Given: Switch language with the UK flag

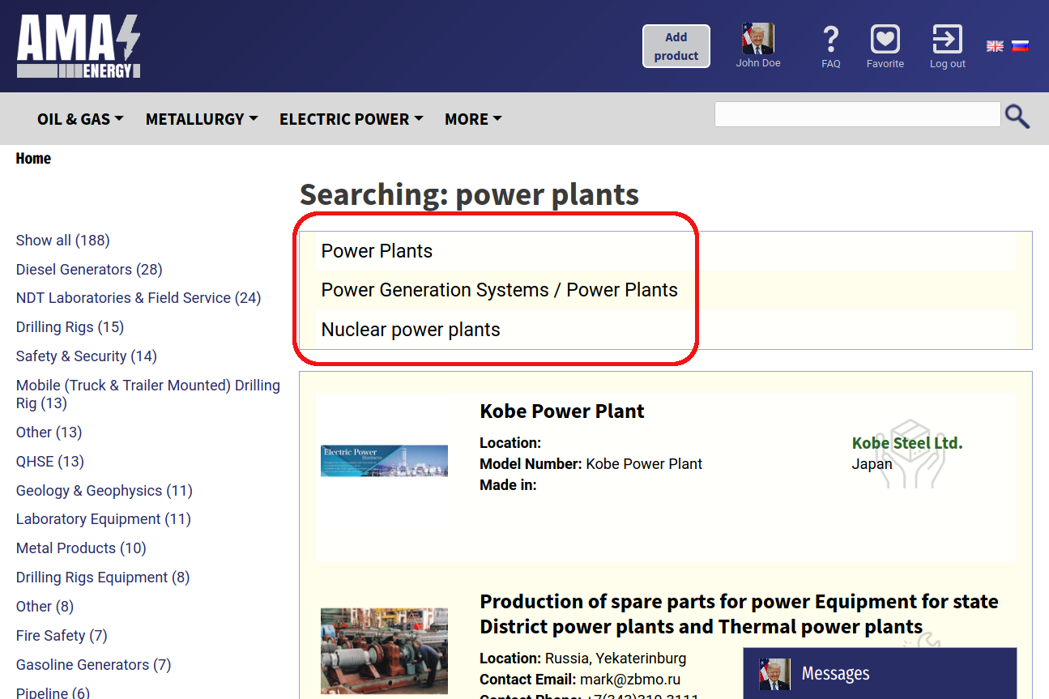Looking at the screenshot, I should [995, 46].
